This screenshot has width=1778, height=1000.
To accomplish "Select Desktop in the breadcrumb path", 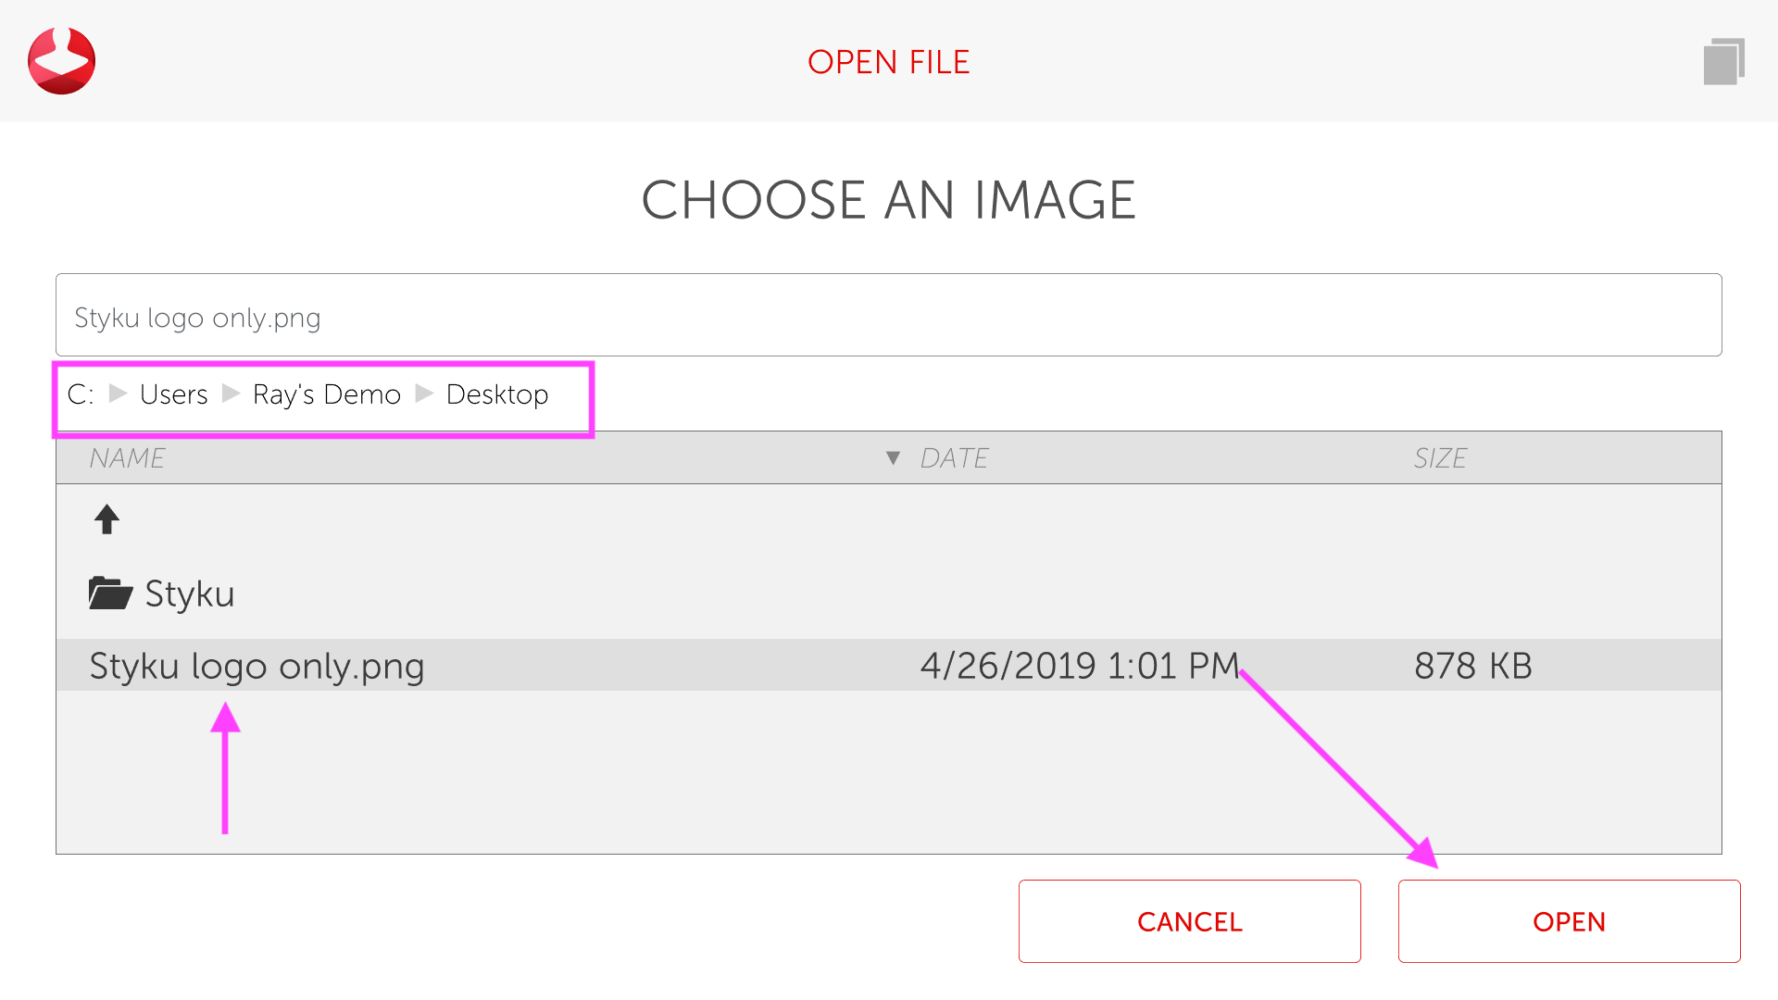I will [497, 394].
